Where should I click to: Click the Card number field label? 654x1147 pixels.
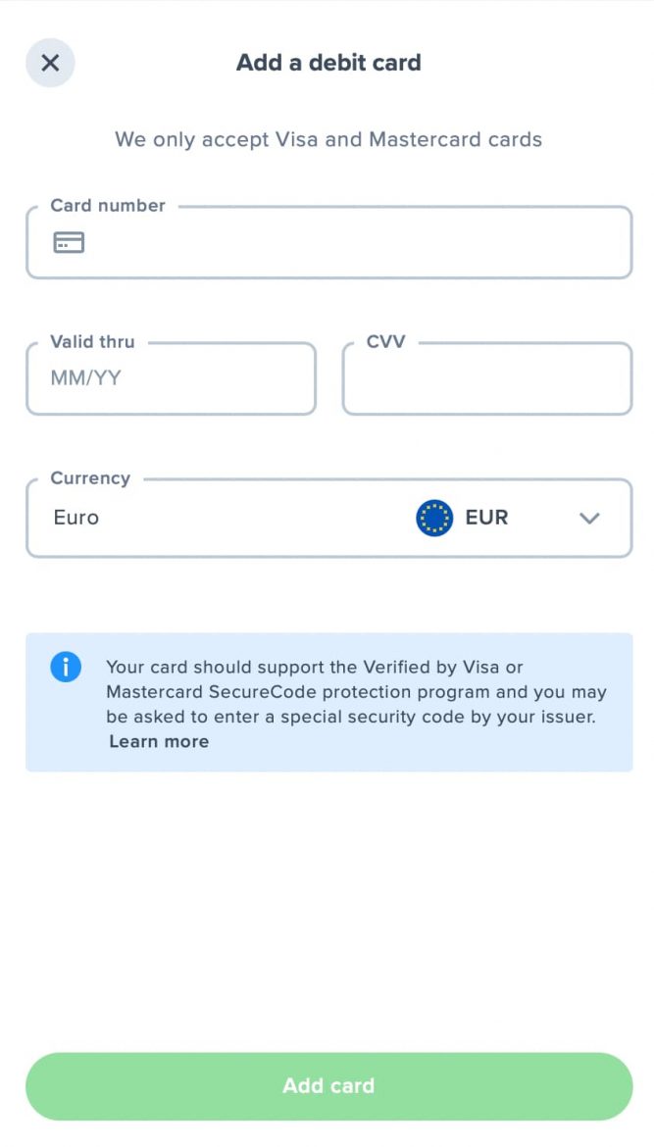[108, 206]
